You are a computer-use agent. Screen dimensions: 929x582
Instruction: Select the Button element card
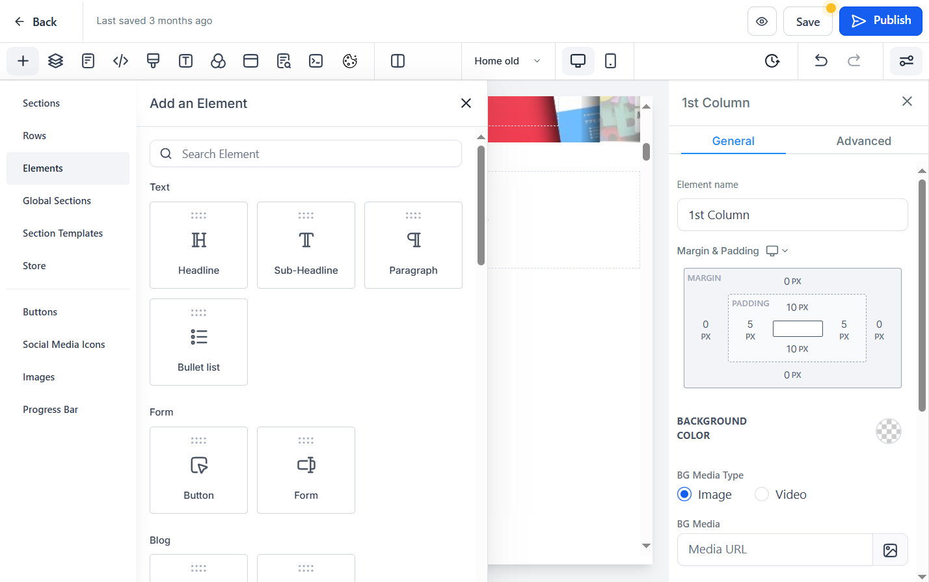click(198, 470)
